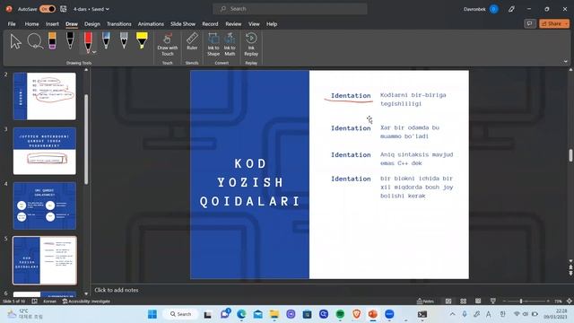
Task: Click Ink to Math
Action: (230, 44)
